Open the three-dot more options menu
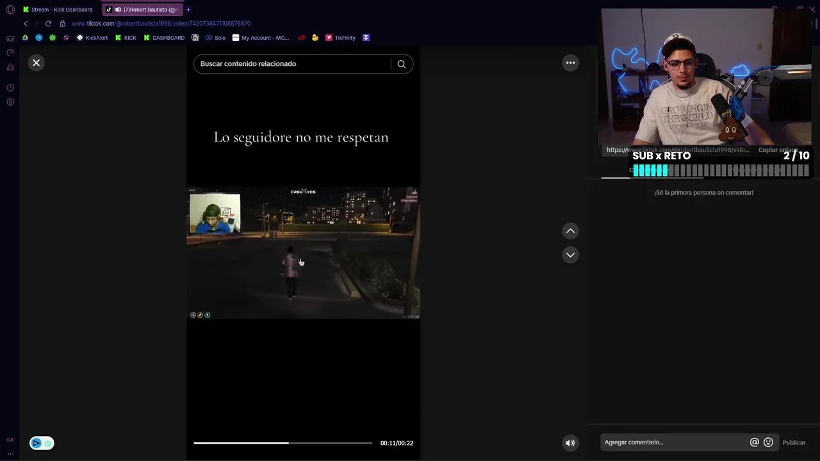The height and width of the screenshot is (461, 820). point(570,63)
